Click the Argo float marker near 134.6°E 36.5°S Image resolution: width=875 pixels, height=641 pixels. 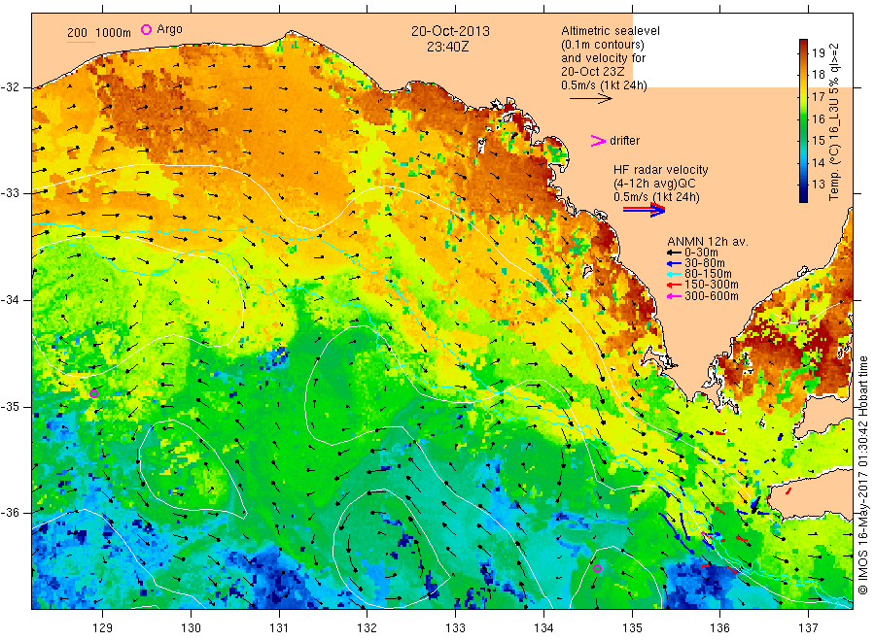pos(597,568)
